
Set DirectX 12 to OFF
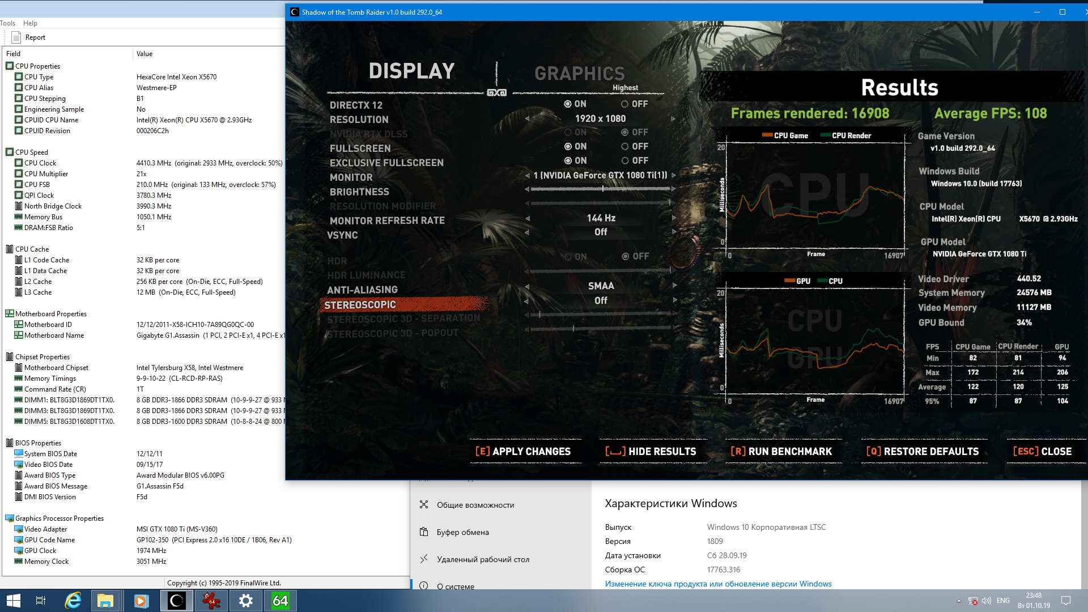[x=625, y=104]
